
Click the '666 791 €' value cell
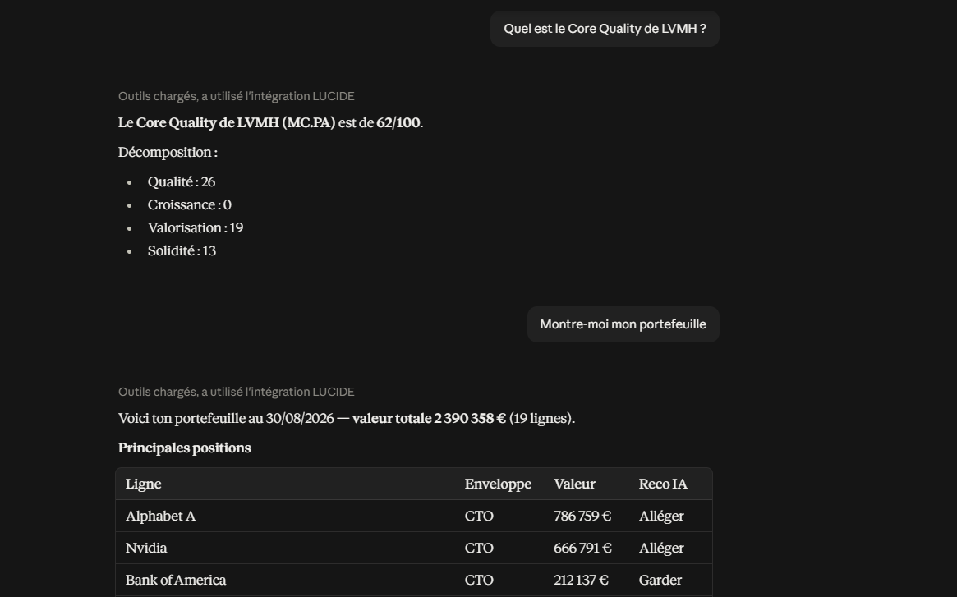point(582,549)
